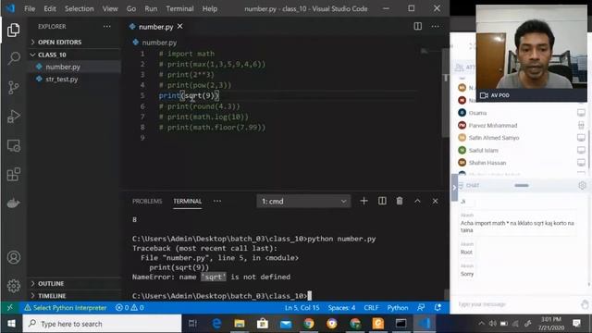
Task: Open the Go menu
Action: click(x=131, y=8)
